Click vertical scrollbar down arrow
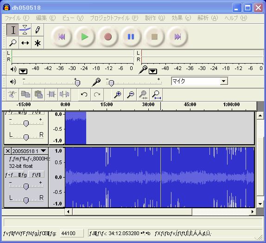266x243 pixels. [x=260, y=204]
